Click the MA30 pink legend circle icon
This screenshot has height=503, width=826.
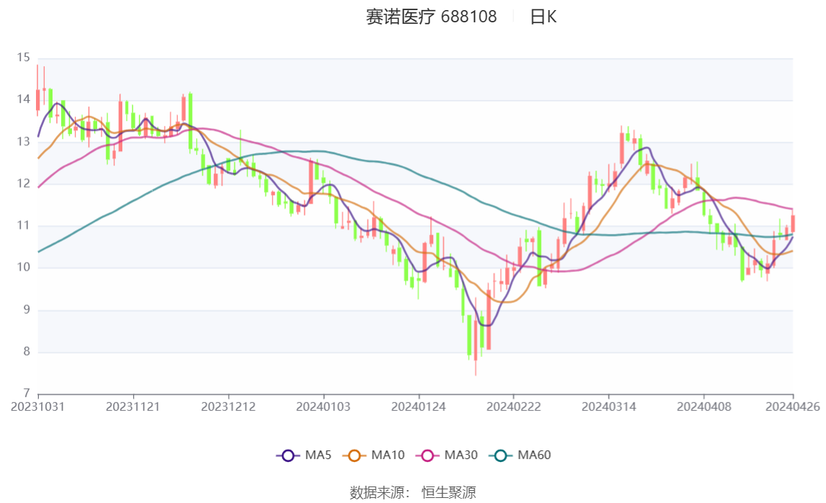point(427,456)
